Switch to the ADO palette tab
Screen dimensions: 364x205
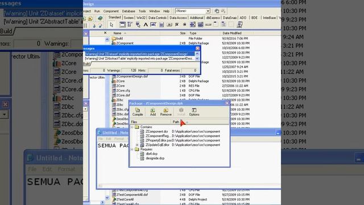[x=243, y=18]
